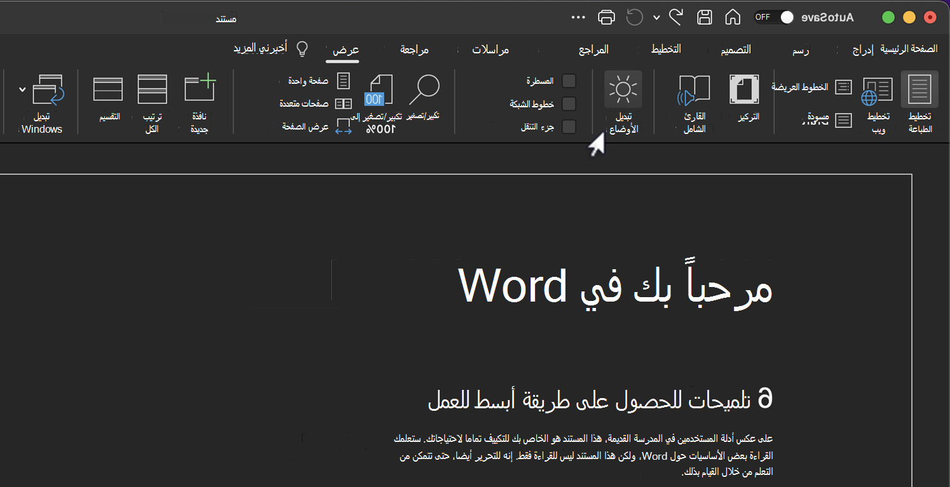Switch to Draft view (مسودة)
Viewport: 950px width, 487px height.
pyautogui.click(x=829, y=119)
